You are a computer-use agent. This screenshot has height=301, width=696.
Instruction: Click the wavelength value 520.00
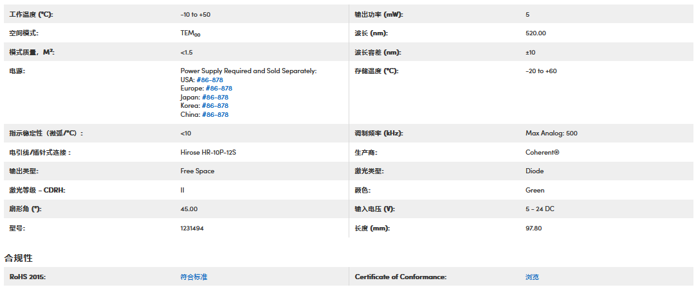[x=536, y=33]
